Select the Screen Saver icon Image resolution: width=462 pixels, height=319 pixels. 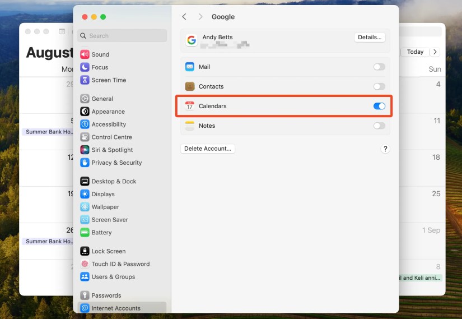pyautogui.click(x=85, y=220)
